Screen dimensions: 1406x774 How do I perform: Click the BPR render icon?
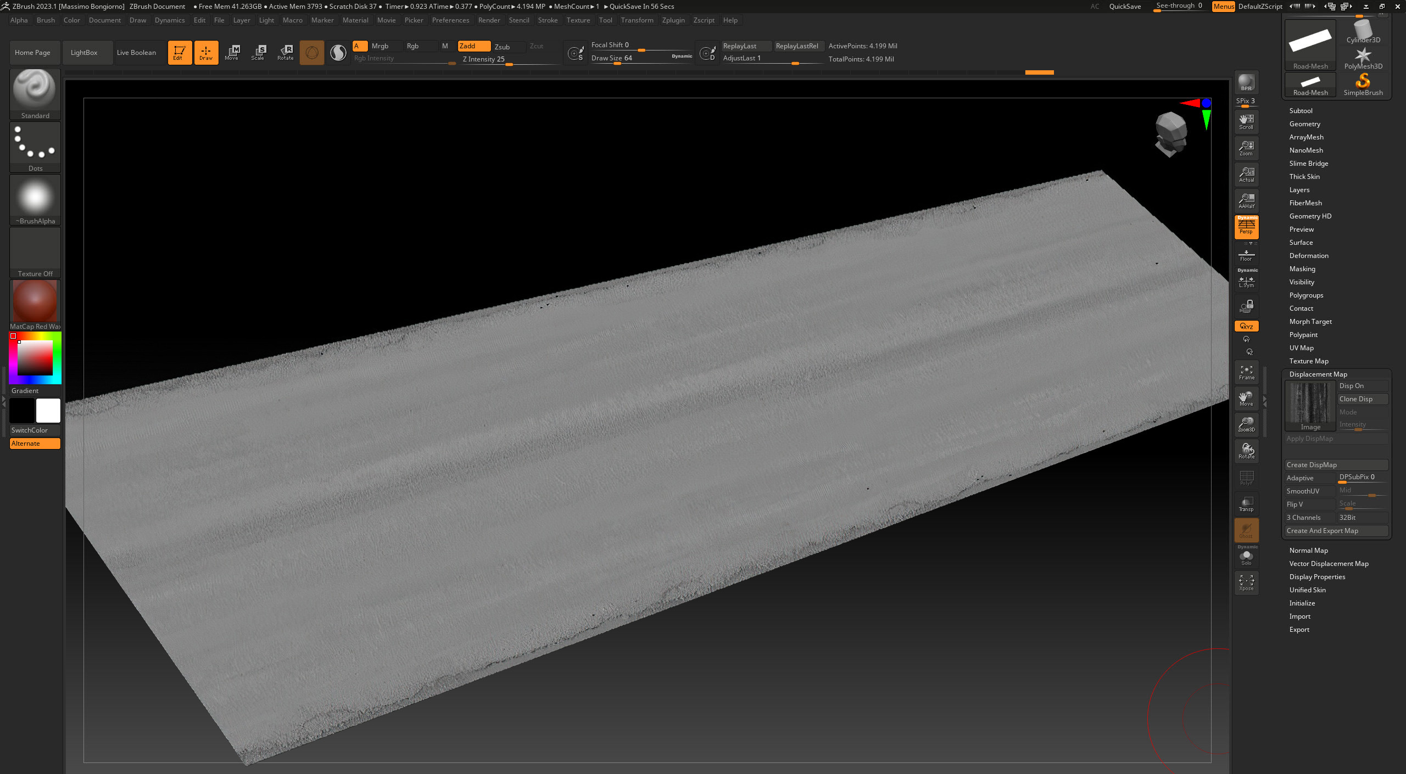1246,83
